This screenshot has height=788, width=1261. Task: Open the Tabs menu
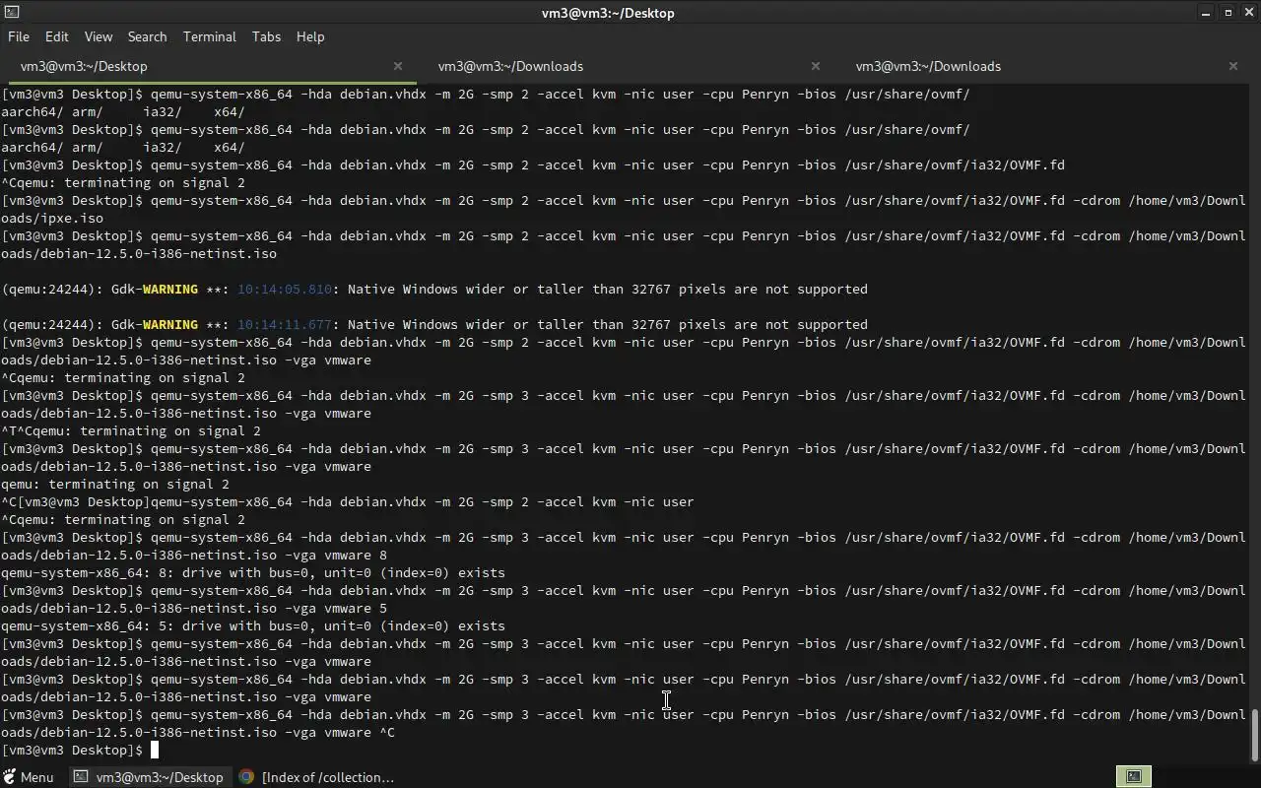pyautogui.click(x=266, y=36)
